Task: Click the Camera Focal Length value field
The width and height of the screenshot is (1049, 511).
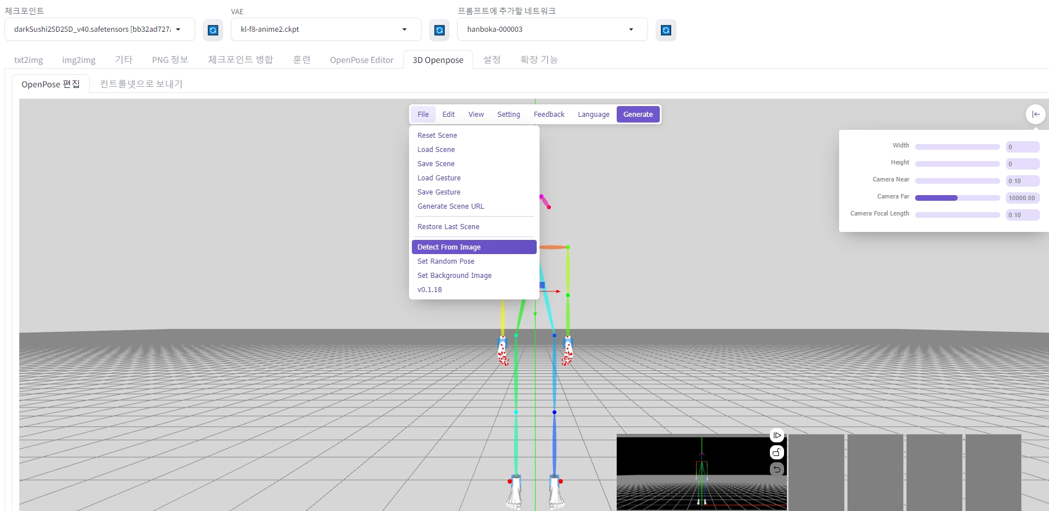Action: pos(1022,215)
